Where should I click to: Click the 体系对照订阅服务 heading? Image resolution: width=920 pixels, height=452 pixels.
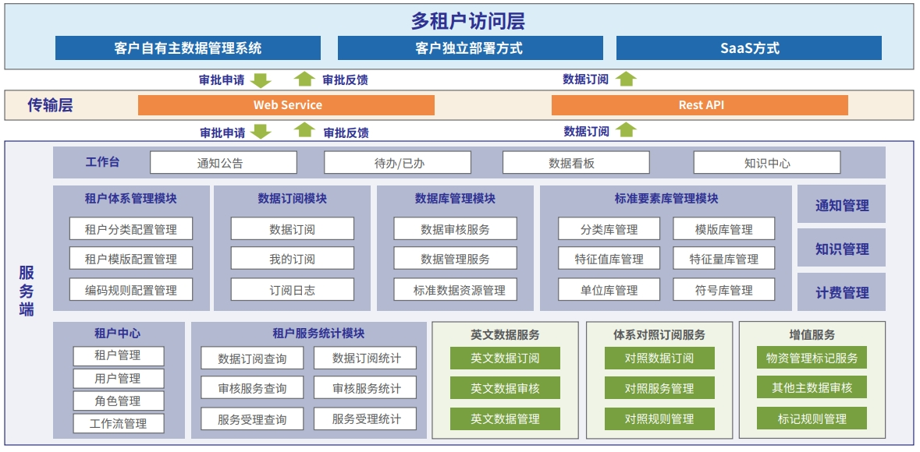tap(659, 335)
